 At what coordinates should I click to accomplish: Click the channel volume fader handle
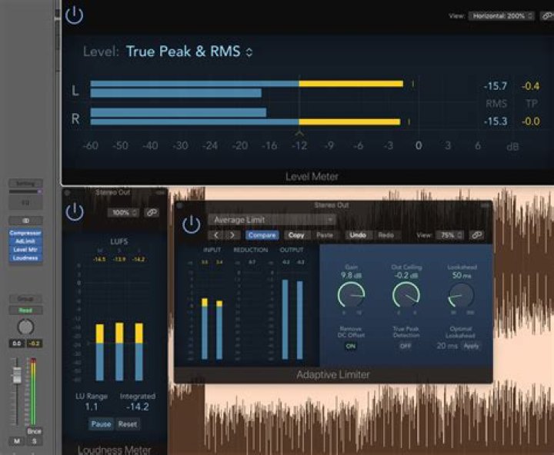[17, 375]
